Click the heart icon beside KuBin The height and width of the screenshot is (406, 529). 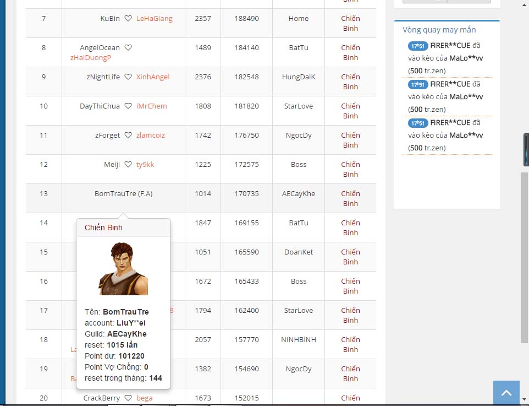(x=128, y=19)
